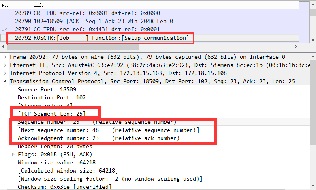Select the Destination Port: 102 field
This screenshot has width=316, height=190.
pyautogui.click(x=44, y=98)
